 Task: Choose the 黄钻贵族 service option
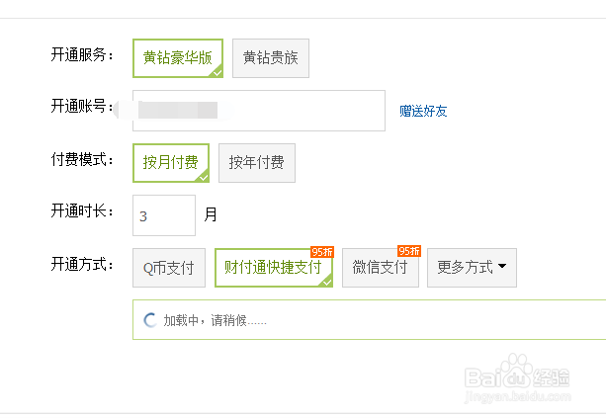(x=271, y=58)
